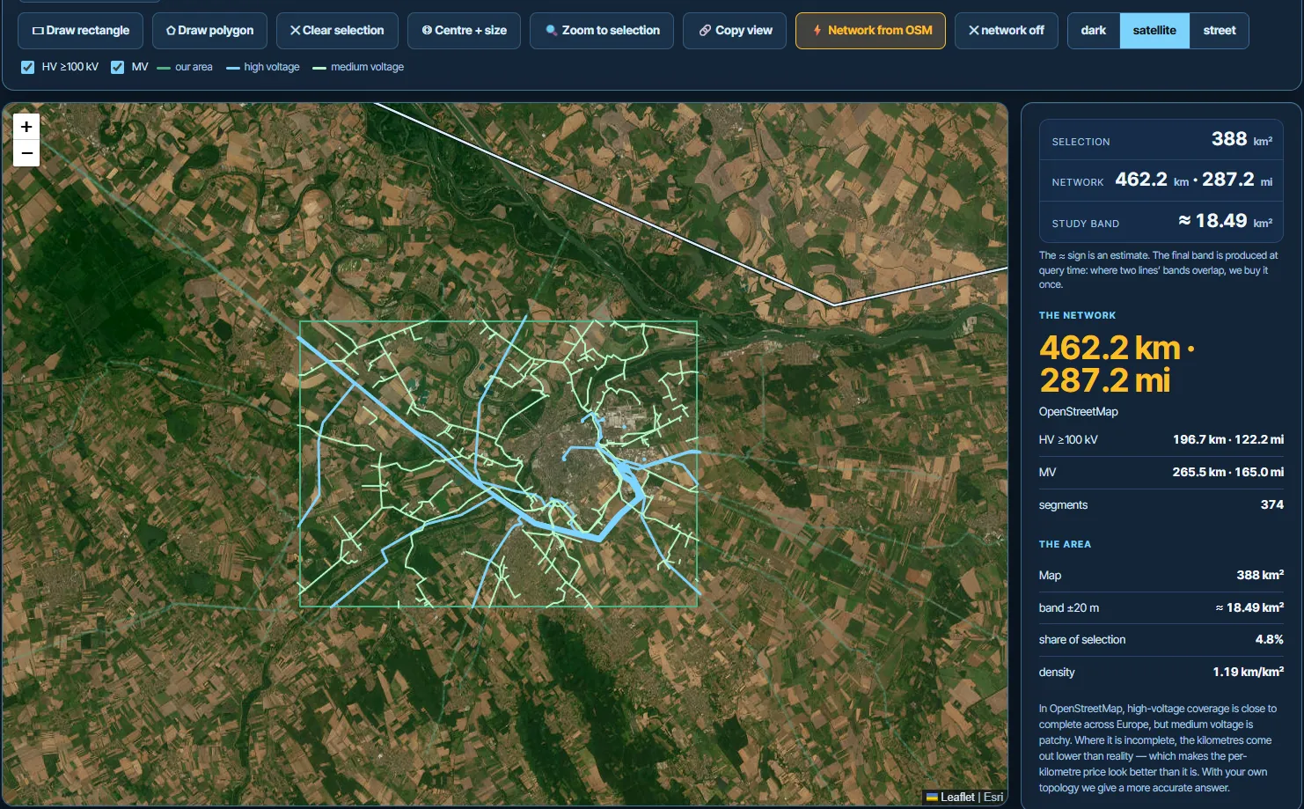Click the density value 1.19 km/km²
The width and height of the screenshot is (1304, 809).
click(1248, 672)
